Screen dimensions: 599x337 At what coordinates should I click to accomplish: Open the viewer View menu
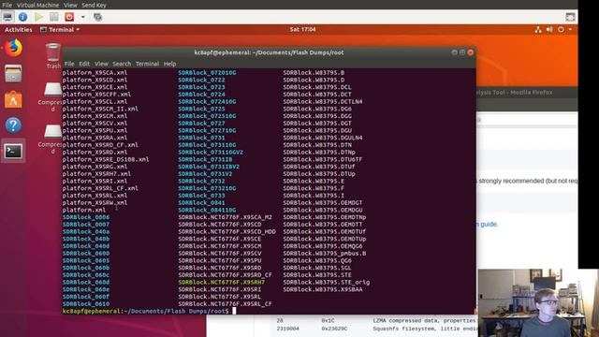click(70, 5)
